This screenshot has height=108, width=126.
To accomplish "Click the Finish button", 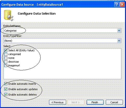I will point(95,102).
